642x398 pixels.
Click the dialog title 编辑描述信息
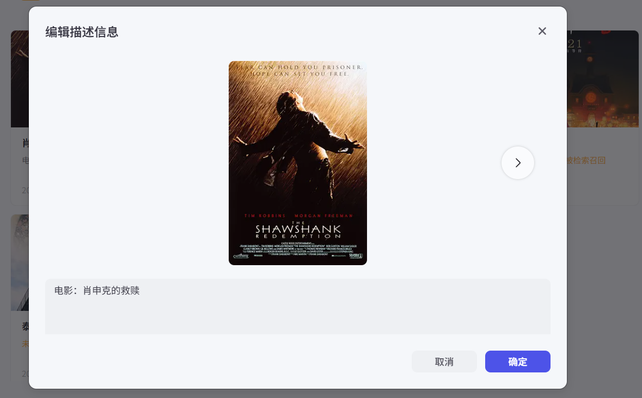82,32
